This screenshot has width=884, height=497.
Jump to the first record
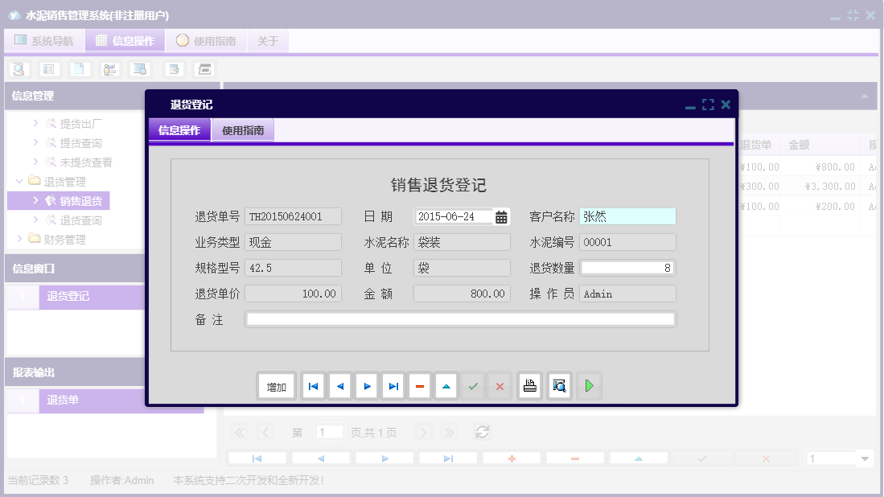click(313, 386)
